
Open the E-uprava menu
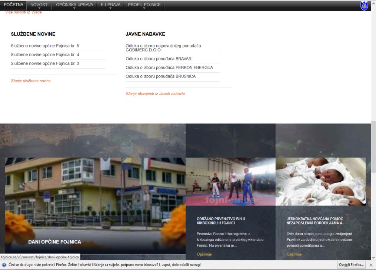point(110,5)
